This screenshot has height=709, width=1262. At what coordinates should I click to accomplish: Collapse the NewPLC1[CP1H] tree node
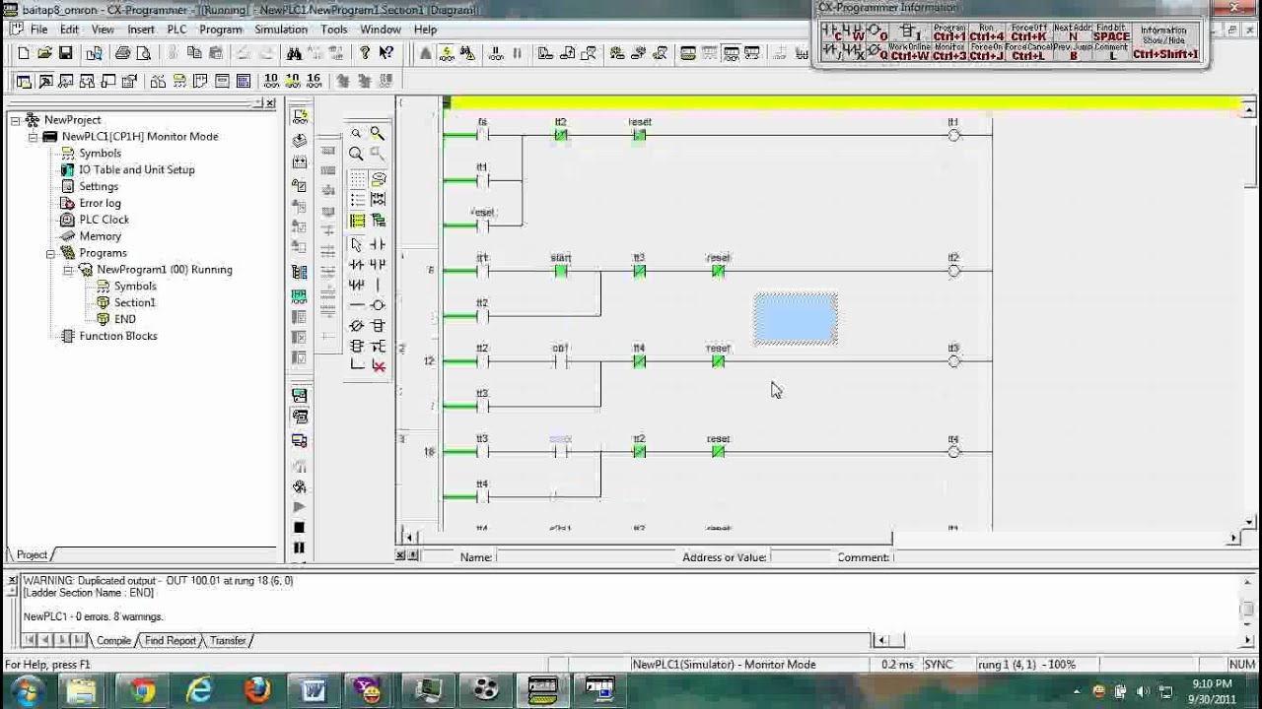pos(33,137)
